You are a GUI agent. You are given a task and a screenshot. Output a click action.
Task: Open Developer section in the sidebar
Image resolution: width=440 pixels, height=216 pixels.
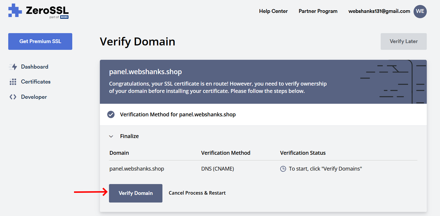(34, 97)
